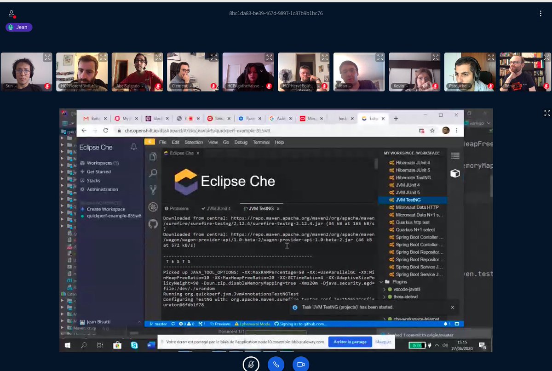Viewport: 552px width, 371px height.
Task: Open the File menu in Che
Action: 163,143
